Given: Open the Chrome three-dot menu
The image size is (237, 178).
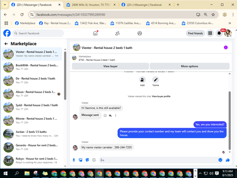Looking at the screenshot, I should [x=233, y=15].
